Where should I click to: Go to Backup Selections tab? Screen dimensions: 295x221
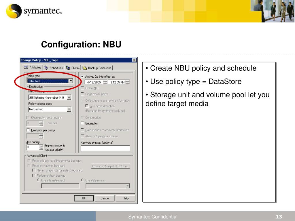point(97,68)
